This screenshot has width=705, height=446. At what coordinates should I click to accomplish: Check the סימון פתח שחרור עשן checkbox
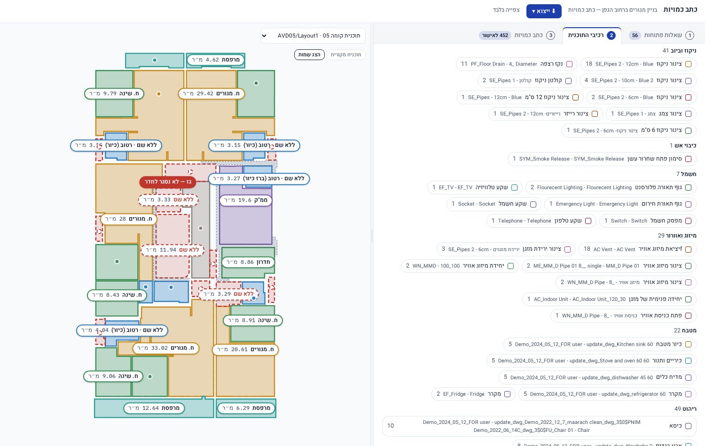(688, 159)
